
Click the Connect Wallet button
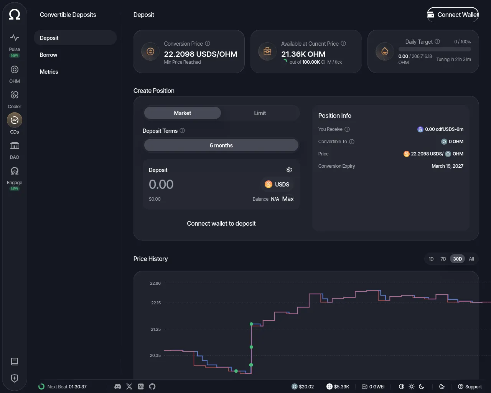pyautogui.click(x=453, y=15)
